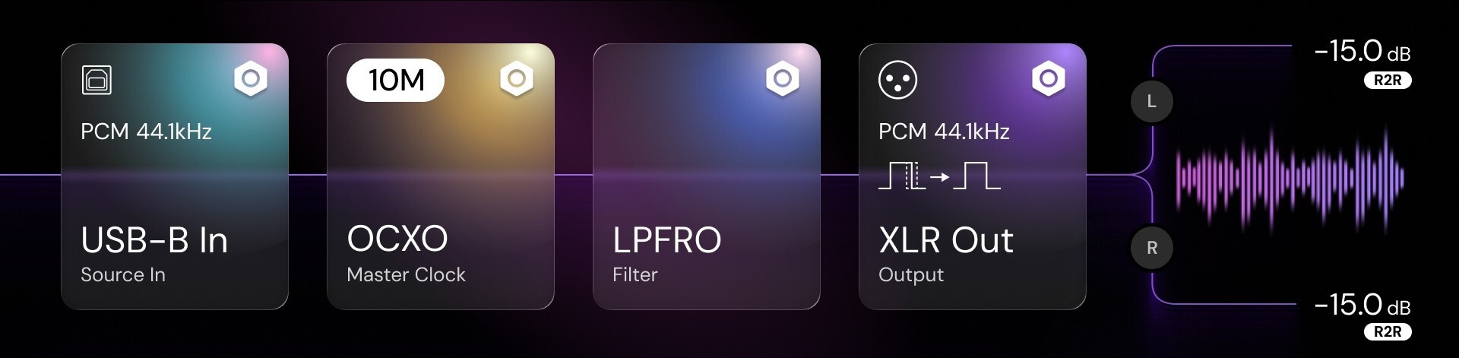Select the OCXO Master Clock title
Image resolution: width=1459 pixels, height=358 pixels.
pos(397,239)
